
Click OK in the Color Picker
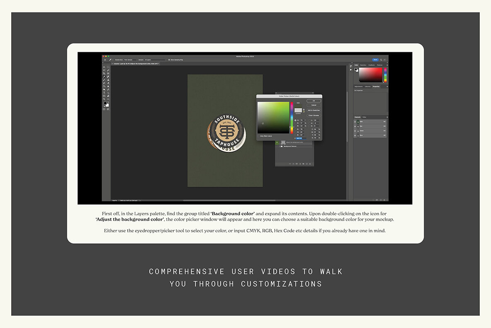click(x=314, y=101)
